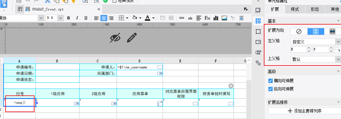Center-align the cell text

(x=104, y=18)
